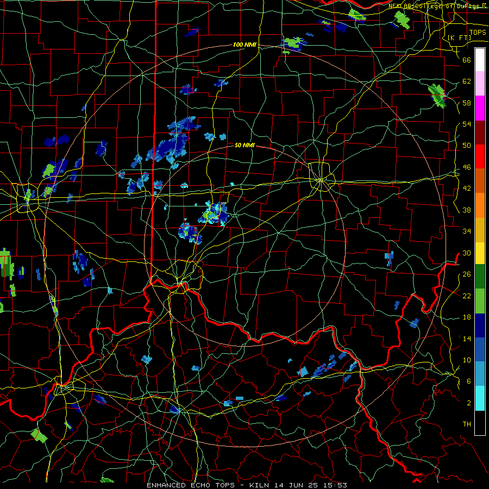
Task: Click the "2" legend value
Action: click(x=468, y=403)
